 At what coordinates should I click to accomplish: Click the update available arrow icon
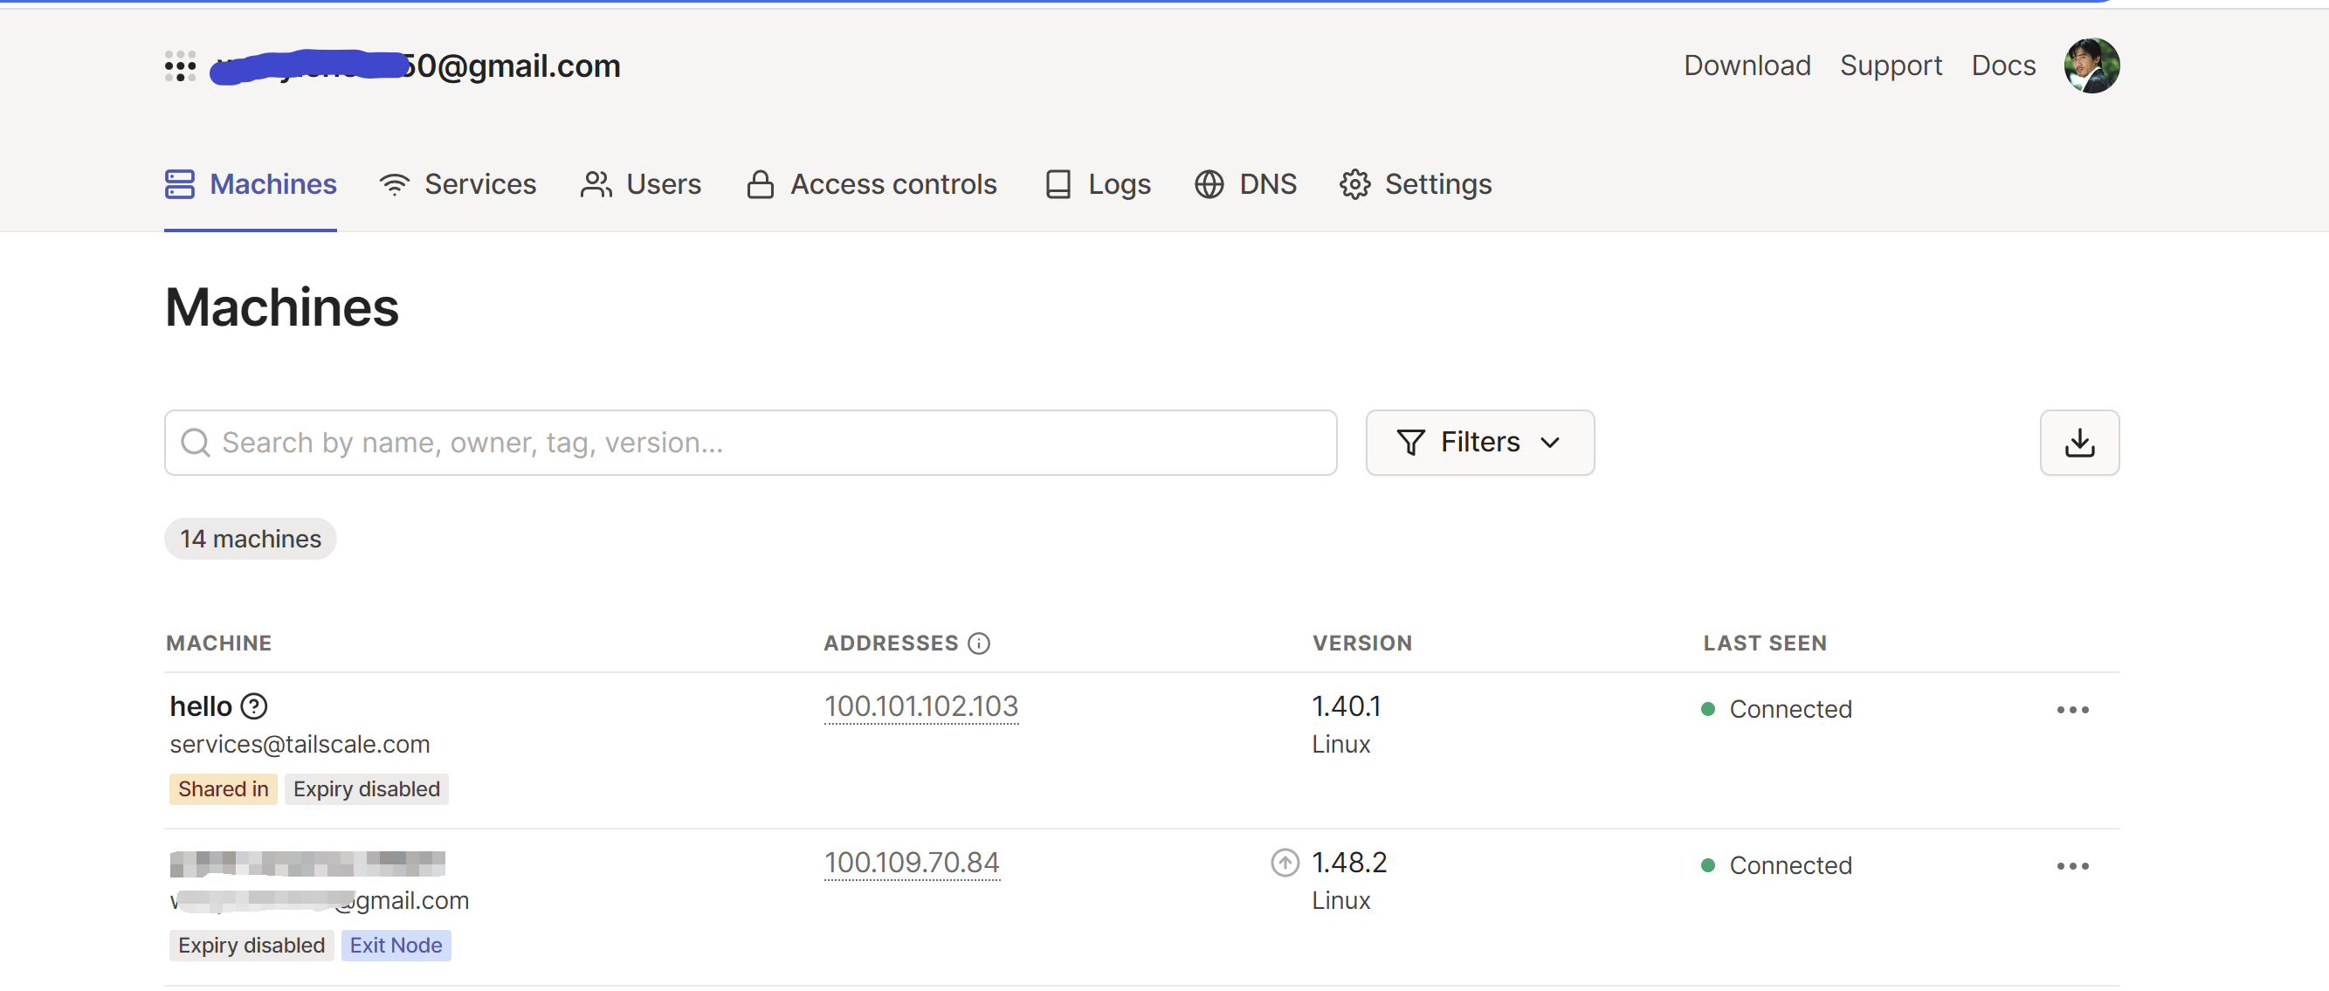pos(1284,863)
